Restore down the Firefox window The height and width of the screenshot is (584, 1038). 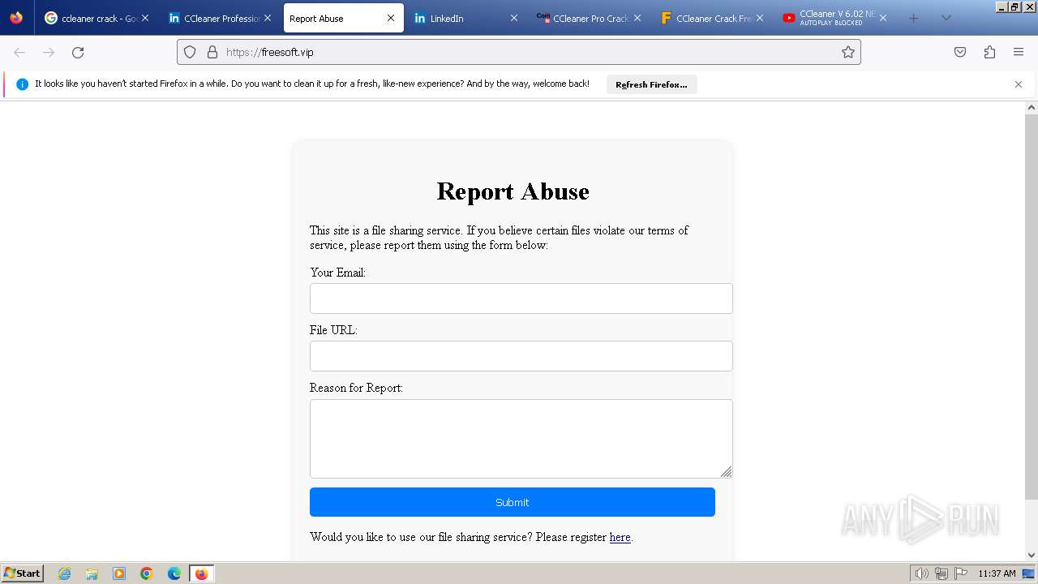1014,6
